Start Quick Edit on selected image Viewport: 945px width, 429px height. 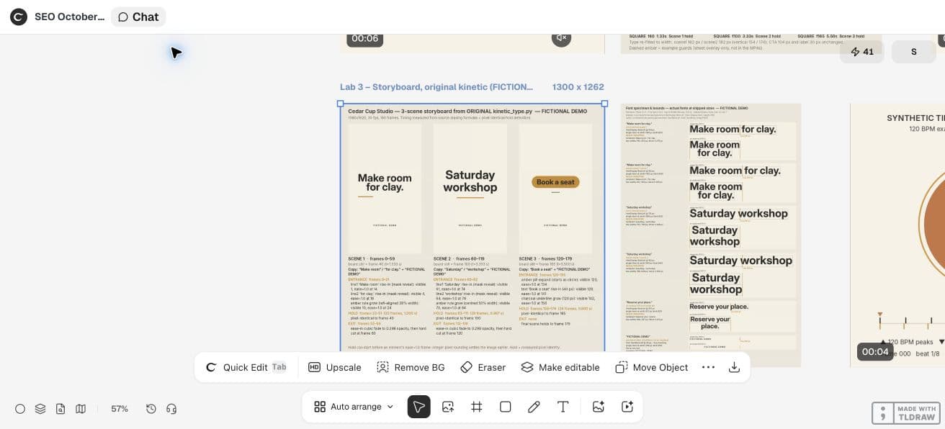(x=246, y=367)
